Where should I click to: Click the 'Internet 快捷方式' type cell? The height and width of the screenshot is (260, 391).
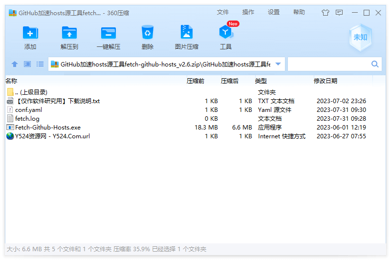pyautogui.click(x=282, y=136)
